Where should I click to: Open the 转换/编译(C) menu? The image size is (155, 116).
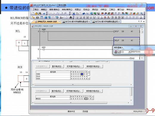point(67,10)
